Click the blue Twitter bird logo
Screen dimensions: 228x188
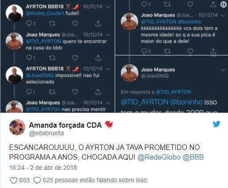click(216, 124)
